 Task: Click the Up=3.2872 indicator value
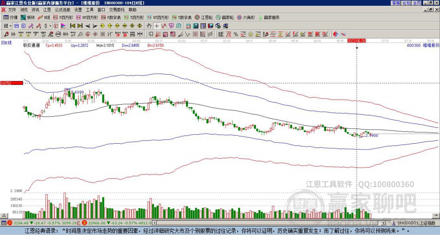pyautogui.click(x=79, y=45)
